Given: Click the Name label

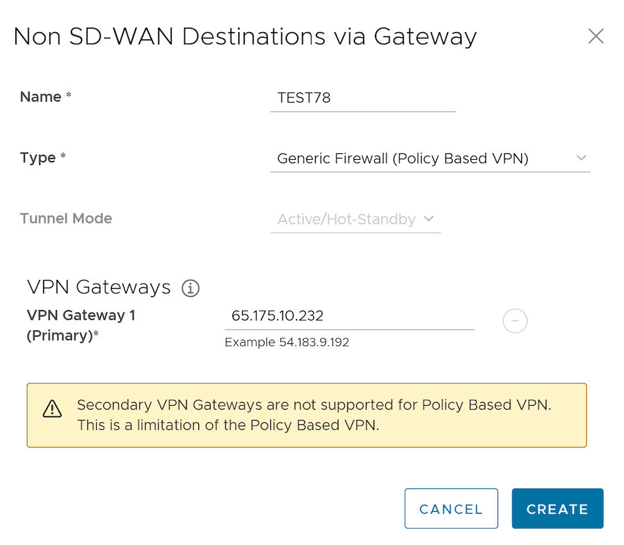Looking at the screenshot, I should [x=41, y=97].
